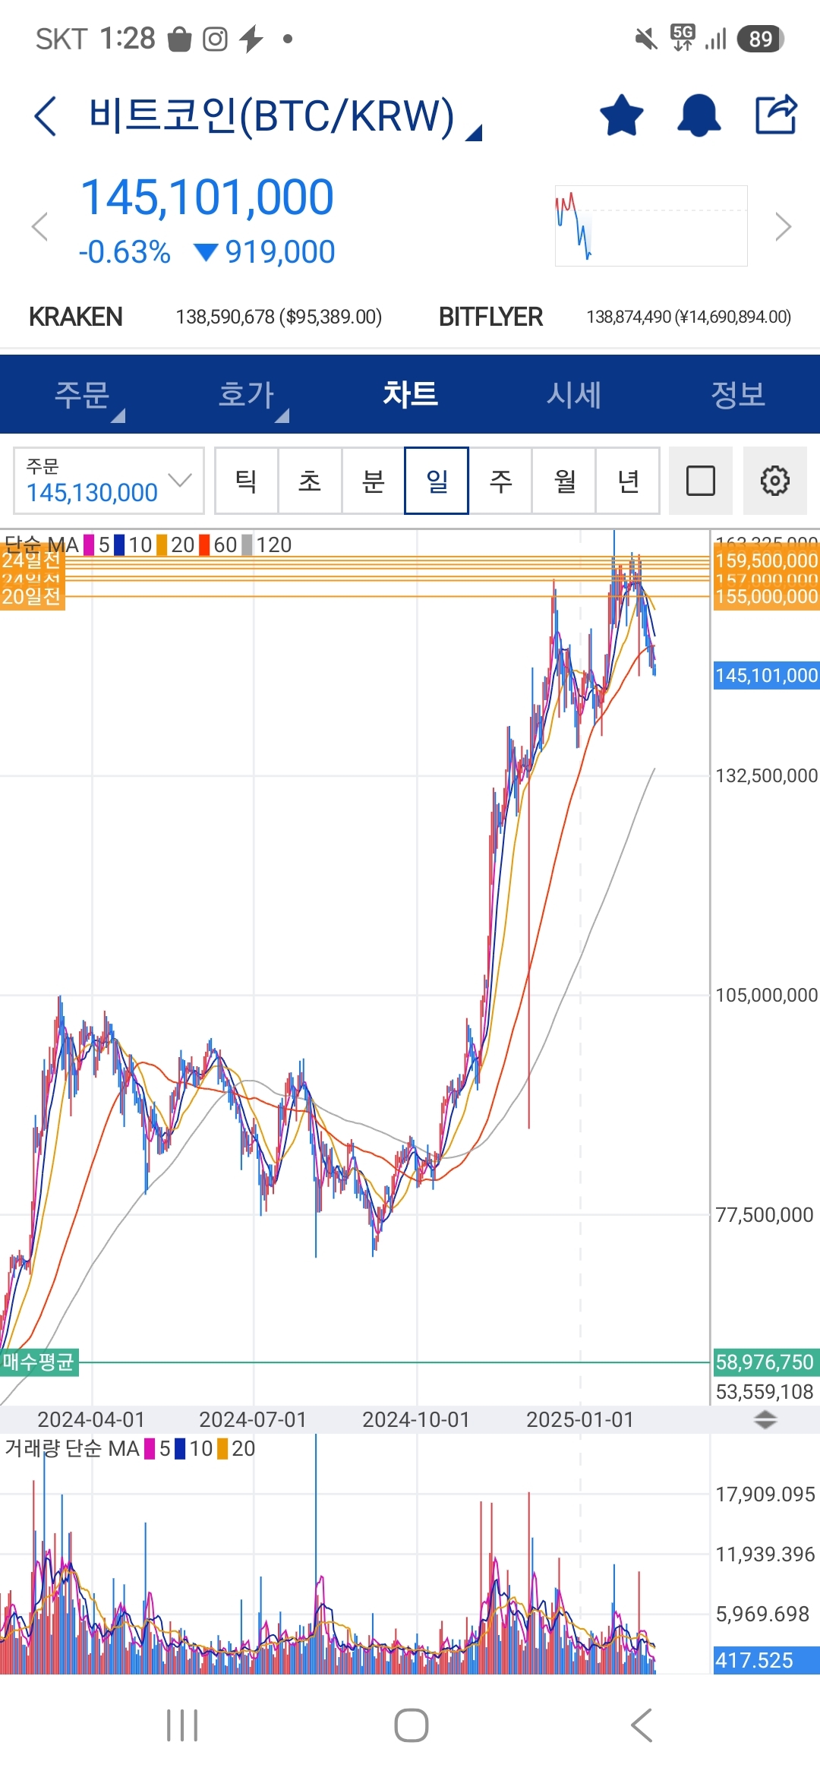The height and width of the screenshot is (1777, 820).
Task: Switch to the 시세 tab
Action: point(574,395)
